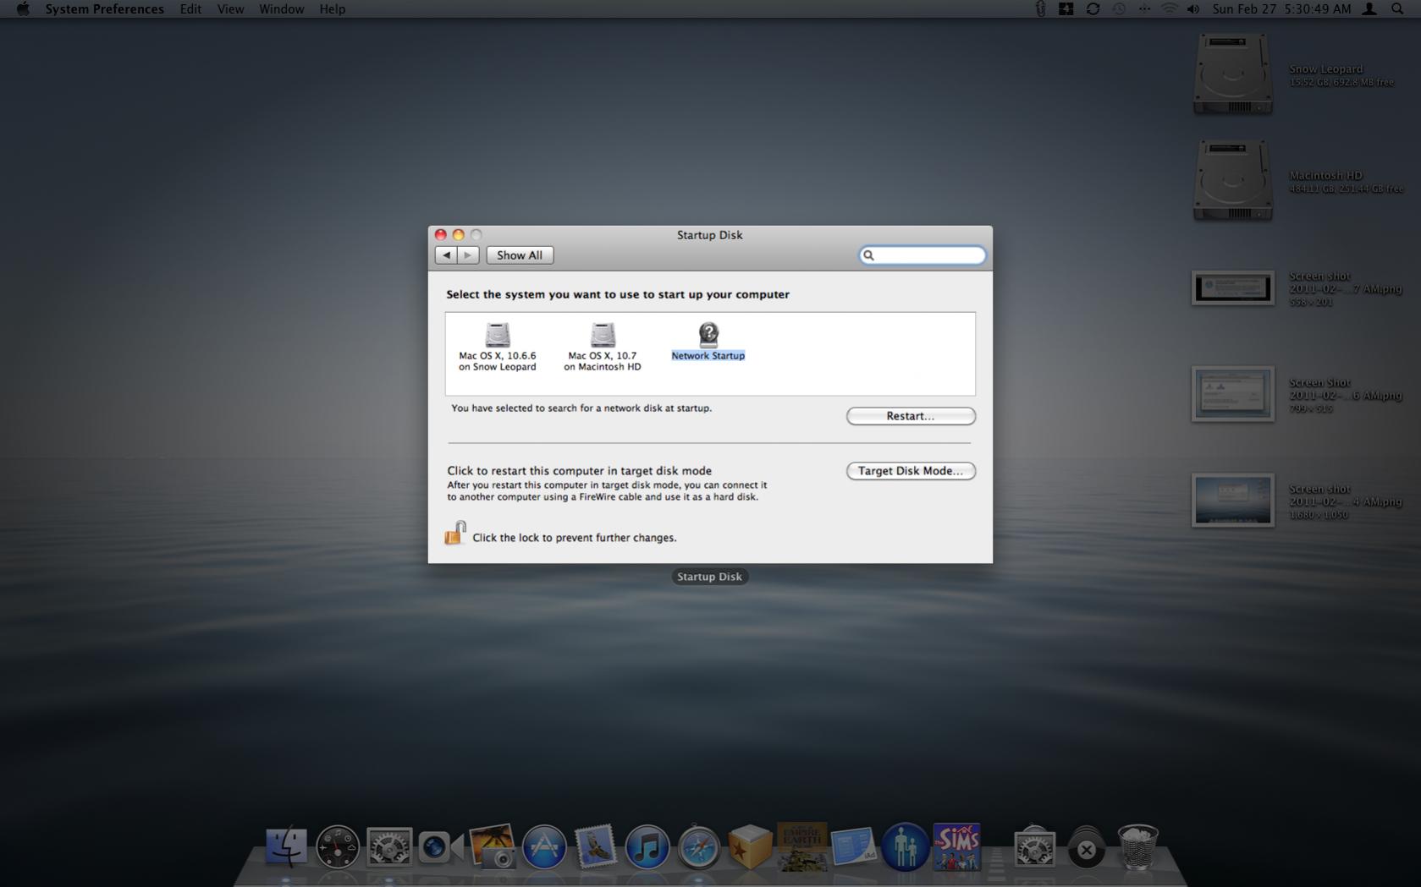Open Mail from the Dock
The width and height of the screenshot is (1421, 887).
click(x=596, y=846)
